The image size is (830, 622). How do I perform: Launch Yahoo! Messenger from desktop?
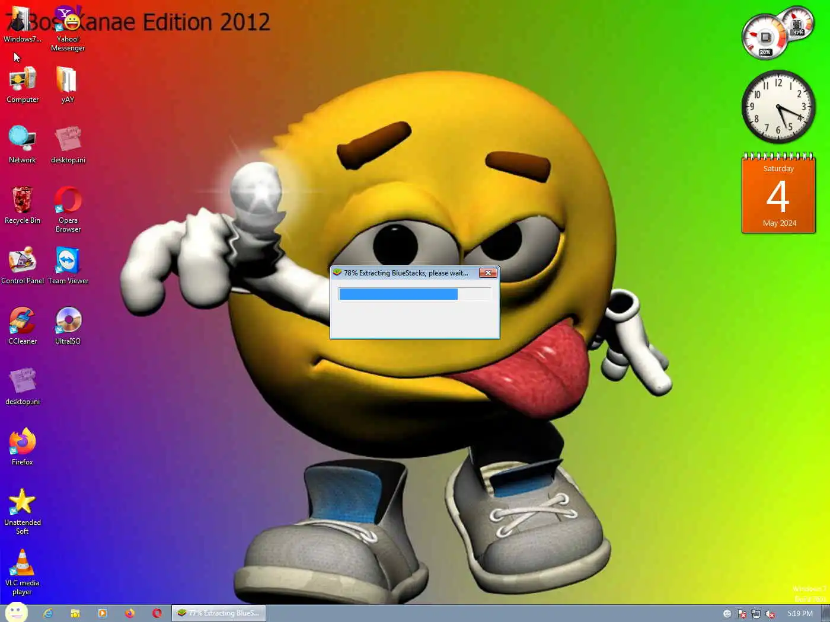pyautogui.click(x=68, y=28)
